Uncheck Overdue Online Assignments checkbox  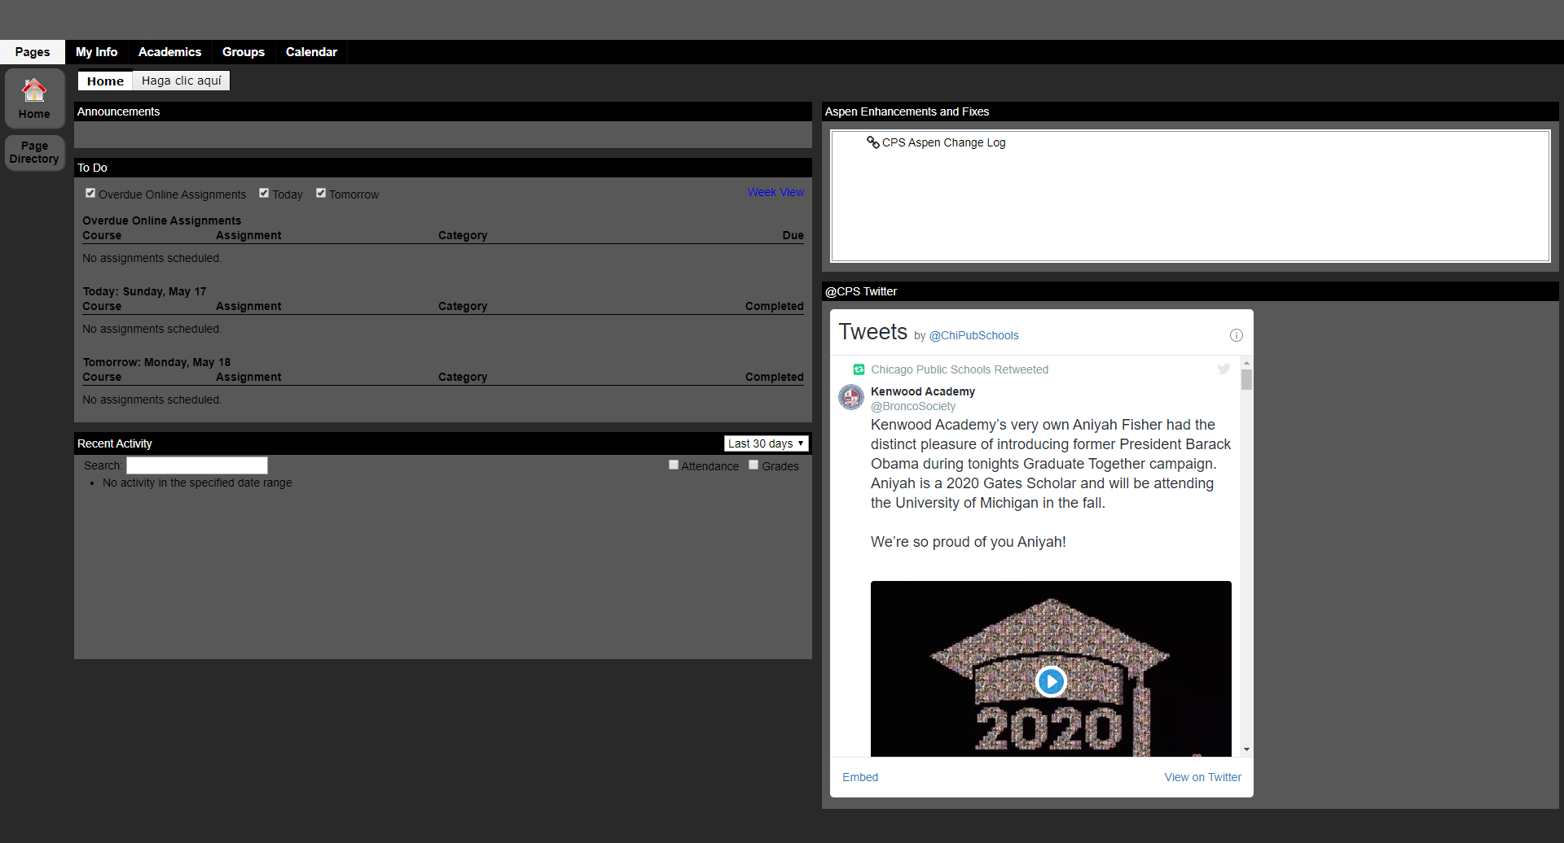(x=90, y=193)
